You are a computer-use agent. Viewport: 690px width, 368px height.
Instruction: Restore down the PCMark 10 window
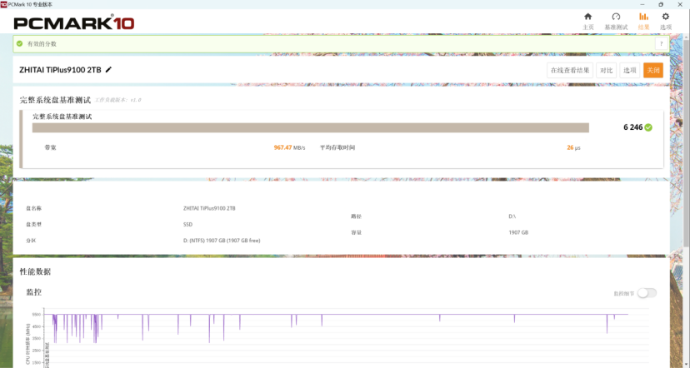click(x=661, y=4)
